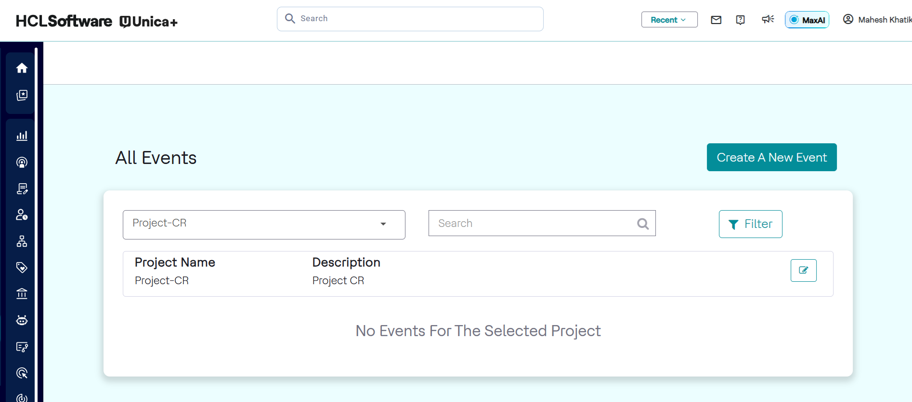912x402 pixels.
Task: Open the bar chart analytics icon
Action: 22,136
